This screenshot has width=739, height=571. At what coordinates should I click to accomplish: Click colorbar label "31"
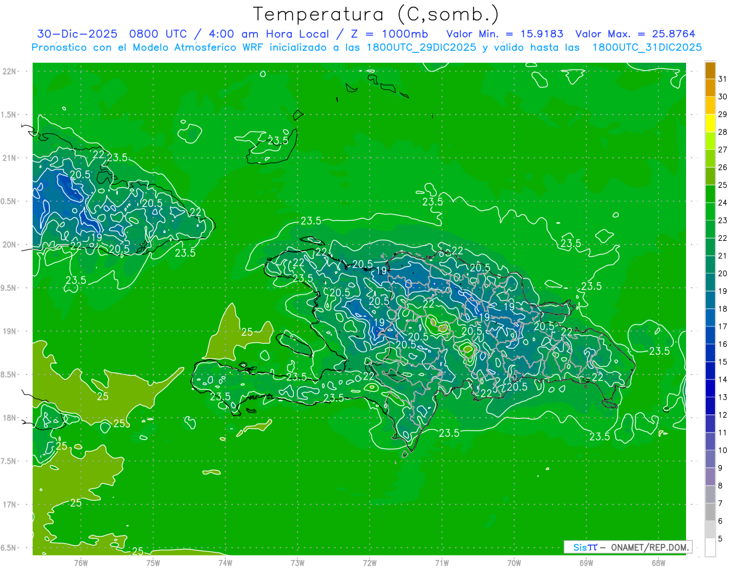click(x=723, y=79)
